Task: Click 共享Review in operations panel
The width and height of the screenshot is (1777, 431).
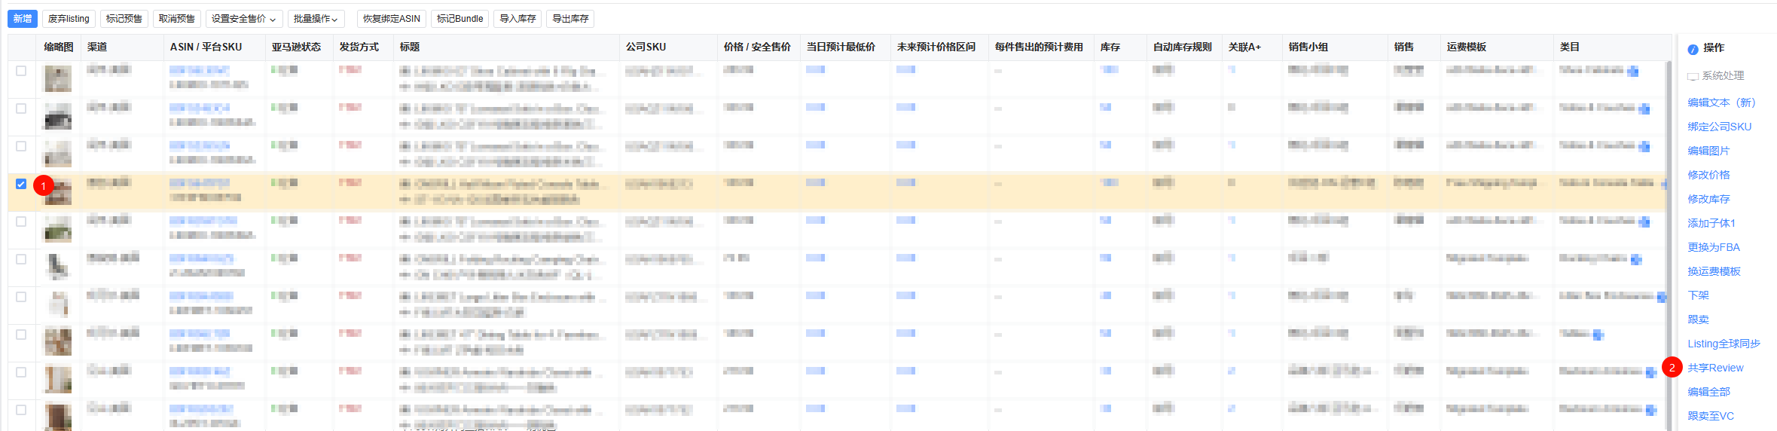Action: (x=1715, y=368)
